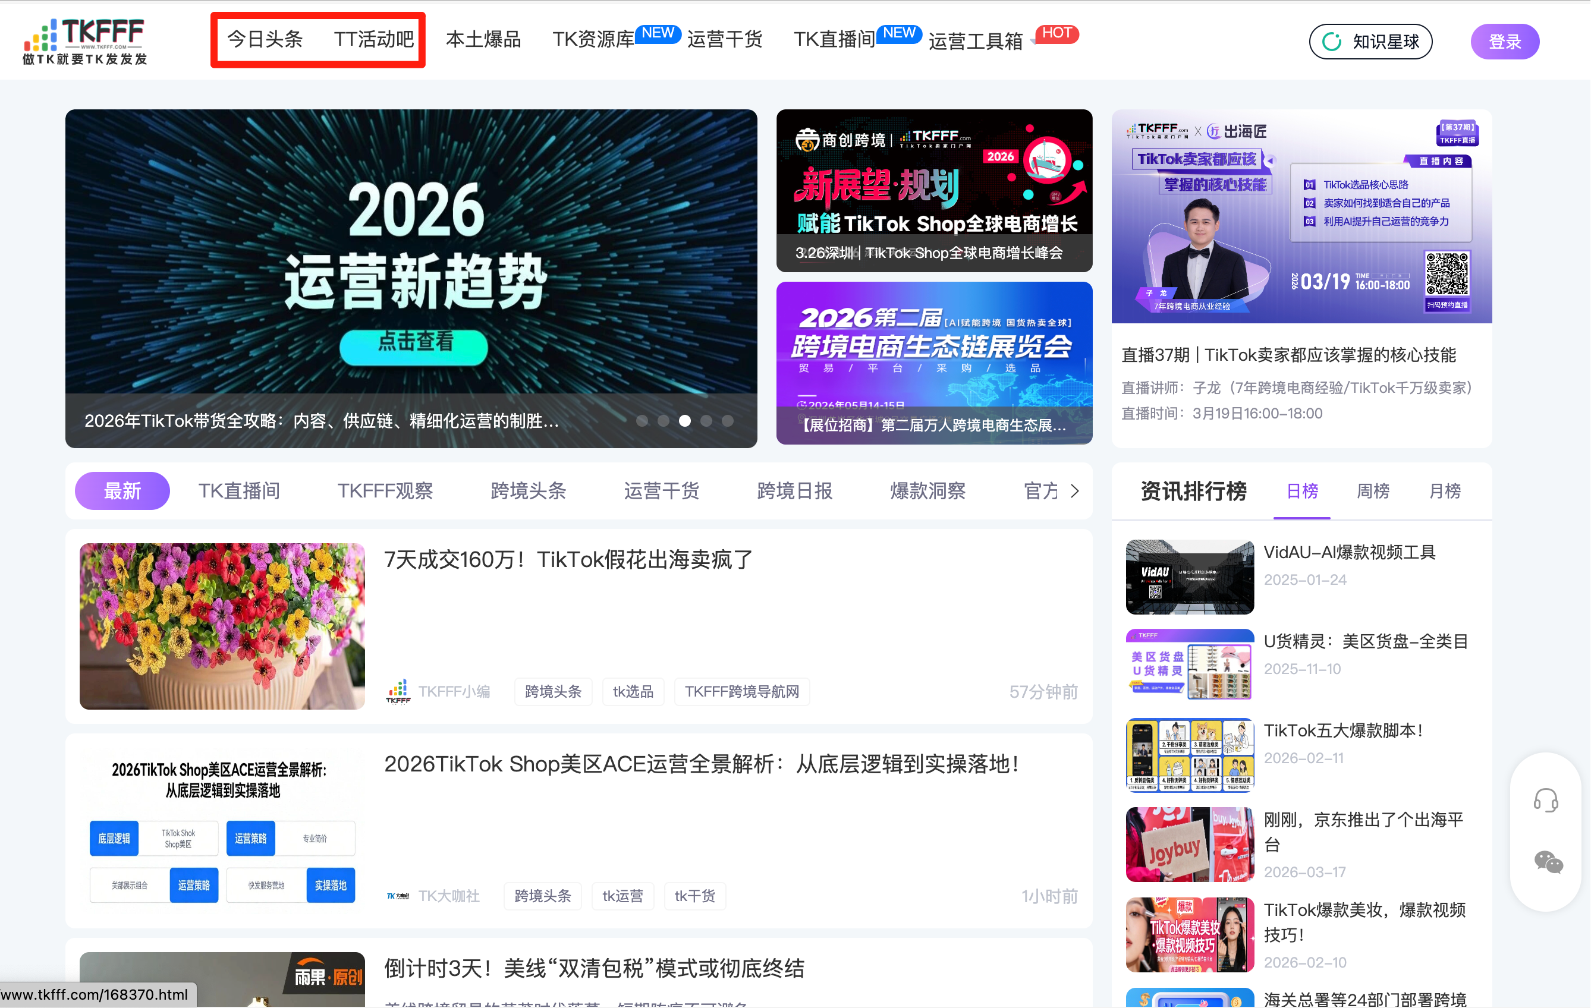Expand more category tabs with right chevron
Viewport: 1591px width, 1008px height.
click(x=1075, y=491)
